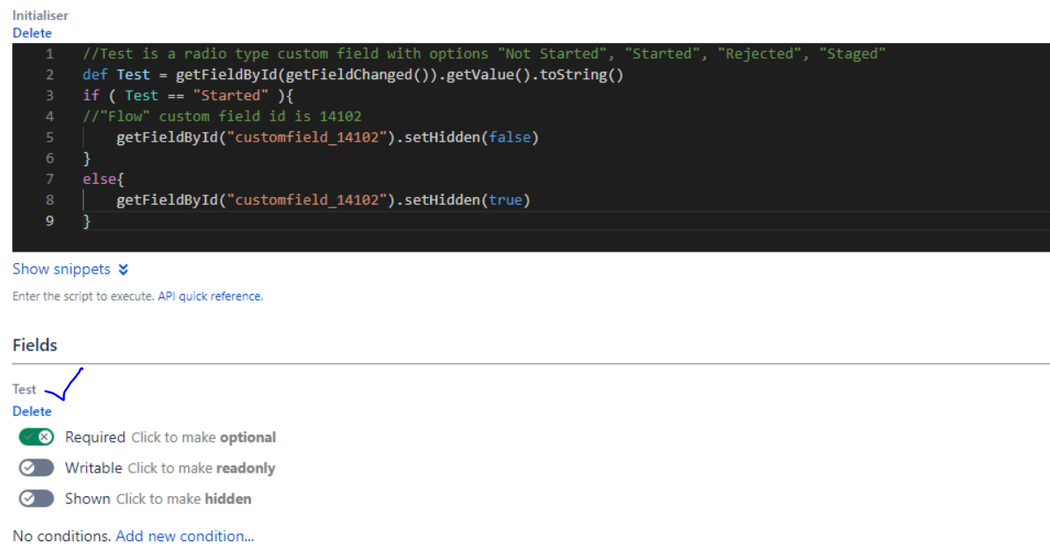The width and height of the screenshot is (1050, 556).
Task: Click the double-chevron icon beside Show snippets
Action: pos(122,268)
